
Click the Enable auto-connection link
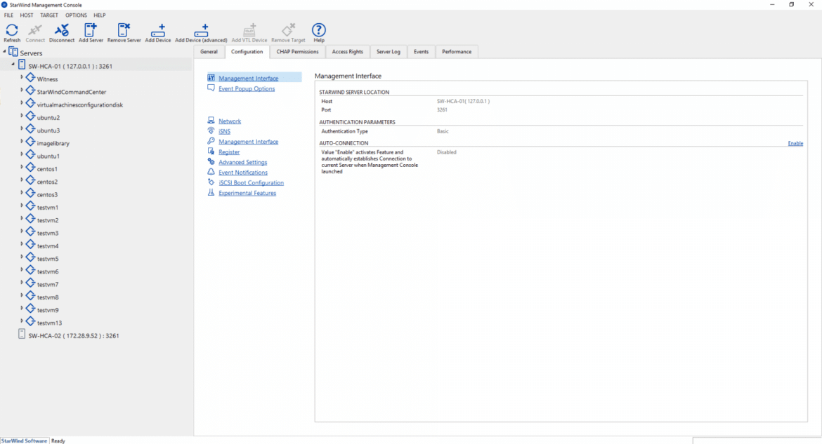pos(795,144)
